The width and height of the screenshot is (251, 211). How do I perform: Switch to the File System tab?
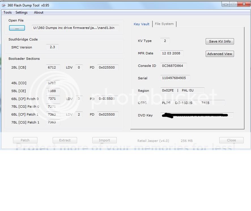click(164, 24)
